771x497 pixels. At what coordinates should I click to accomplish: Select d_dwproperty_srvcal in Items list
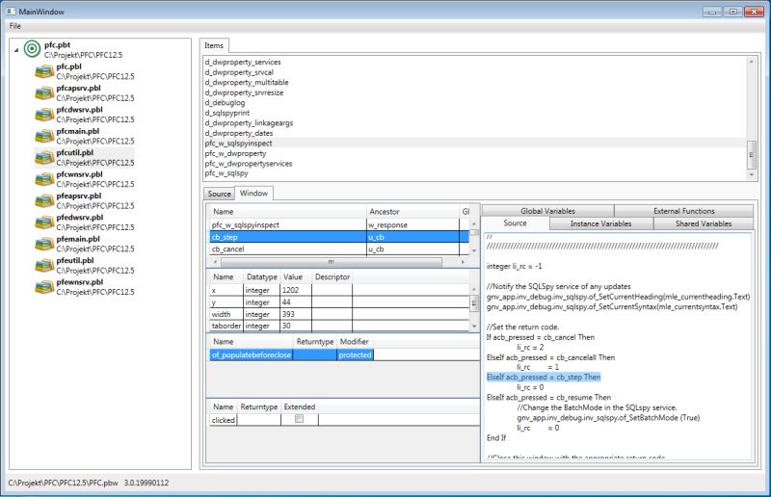tap(239, 72)
